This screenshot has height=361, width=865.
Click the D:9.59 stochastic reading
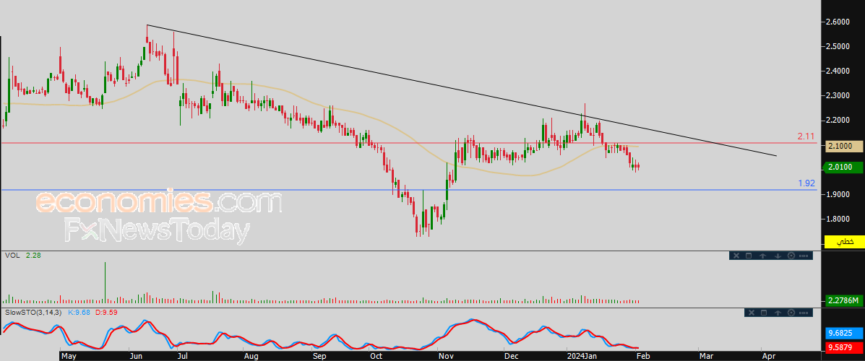[106, 312]
